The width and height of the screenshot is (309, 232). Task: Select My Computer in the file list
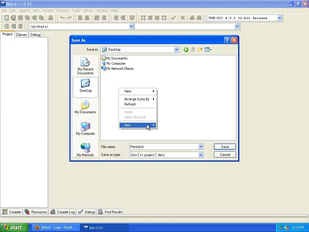click(113, 63)
